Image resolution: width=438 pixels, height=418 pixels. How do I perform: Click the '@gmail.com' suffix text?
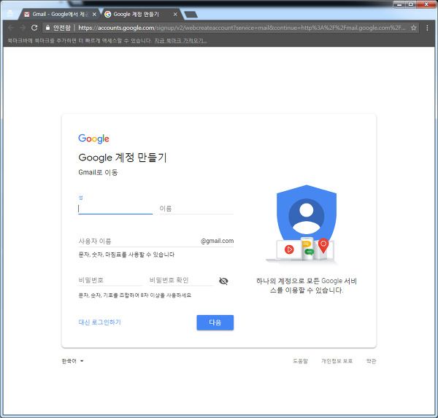click(217, 241)
